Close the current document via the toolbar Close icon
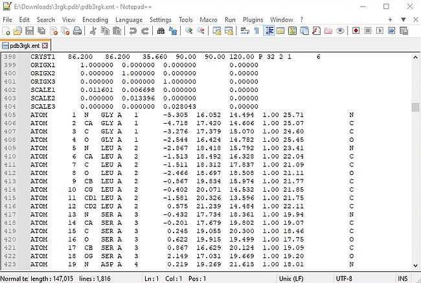421x283 pixels. [54, 31]
